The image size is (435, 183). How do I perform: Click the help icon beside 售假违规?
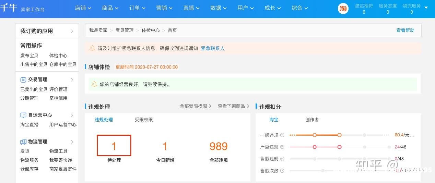point(282,159)
